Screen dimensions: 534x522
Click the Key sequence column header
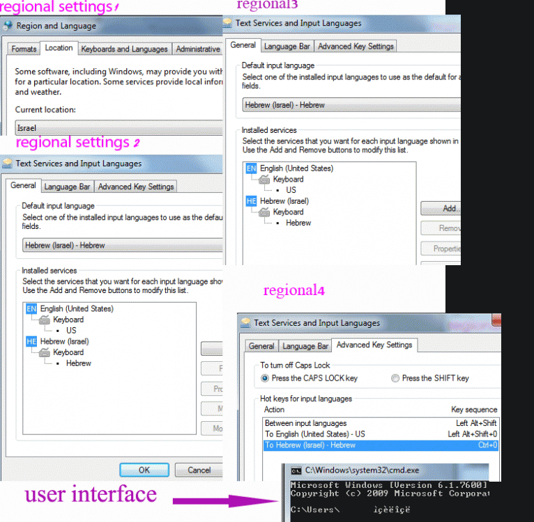[474, 409]
